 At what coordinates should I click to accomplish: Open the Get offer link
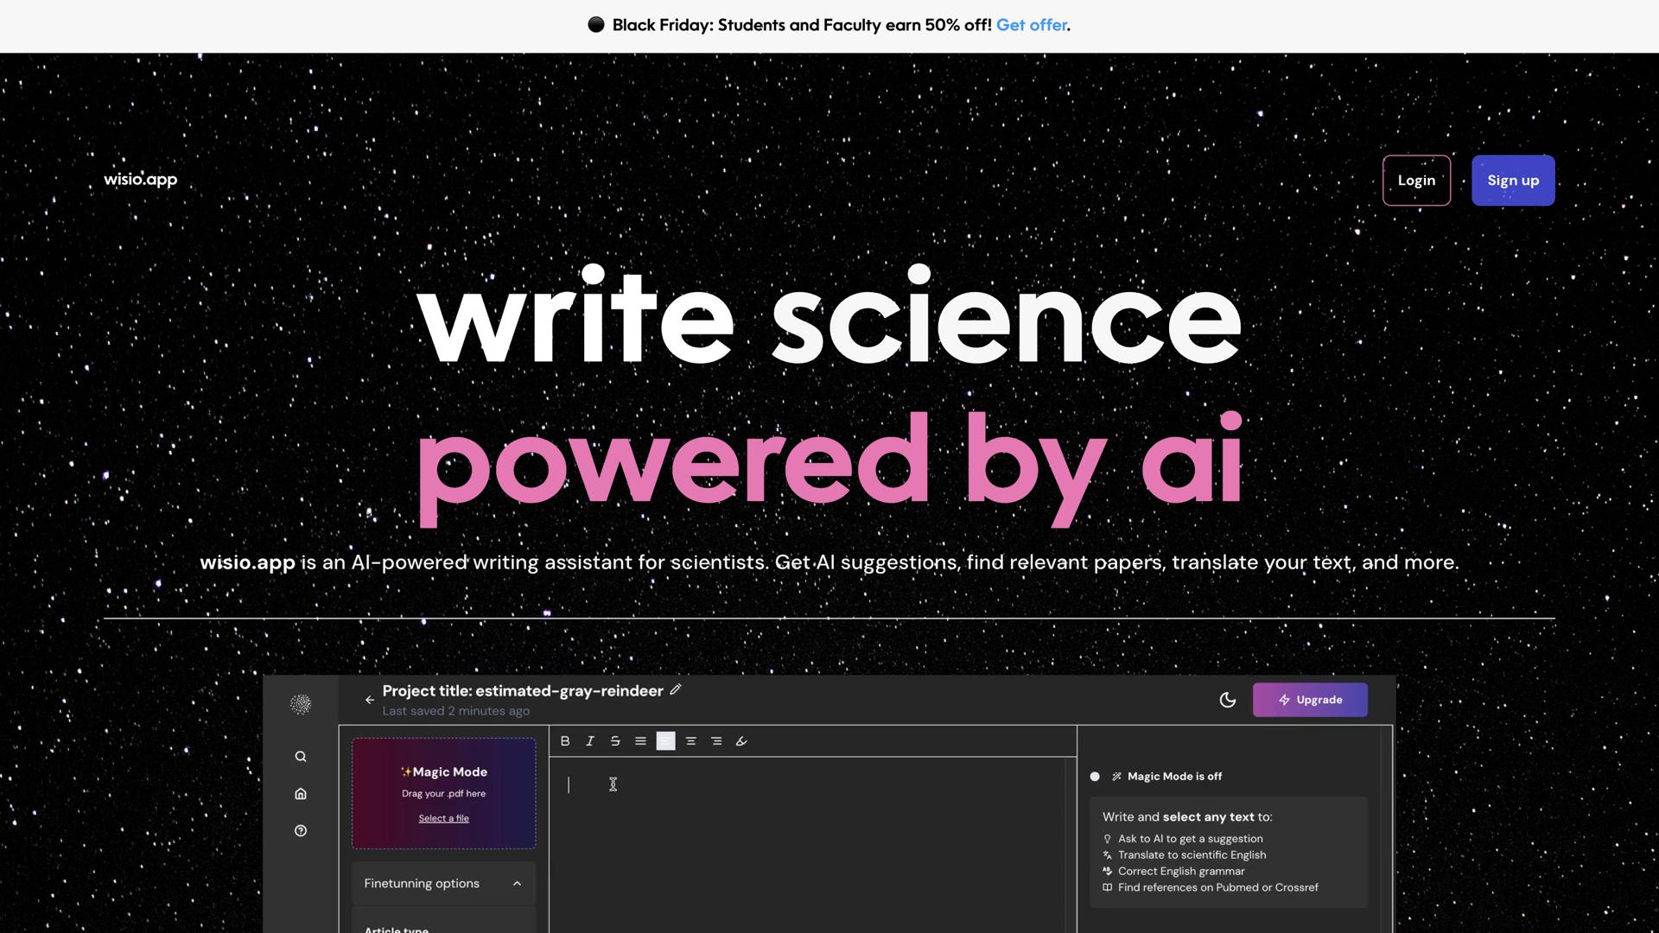(x=1031, y=25)
